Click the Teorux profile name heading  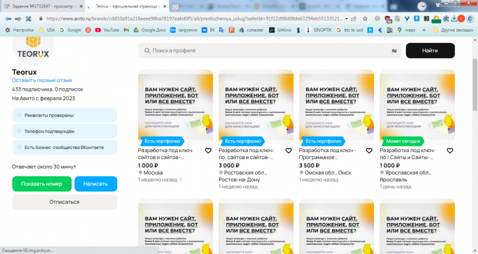(x=24, y=72)
